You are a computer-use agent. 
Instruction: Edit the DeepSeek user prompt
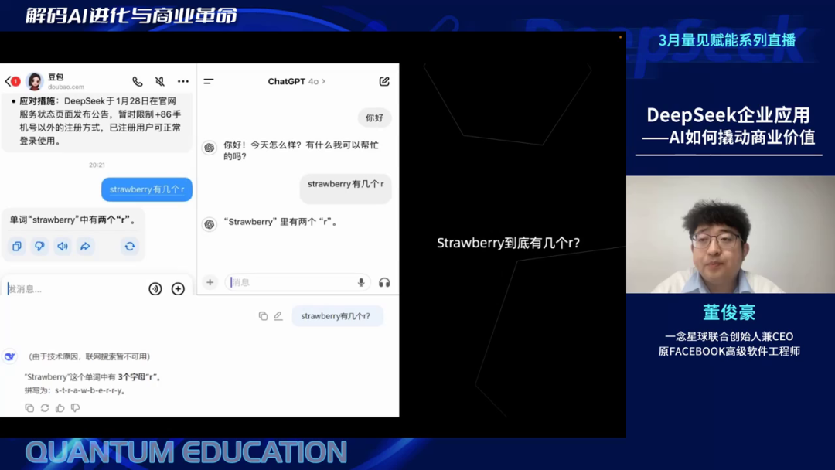(x=278, y=316)
